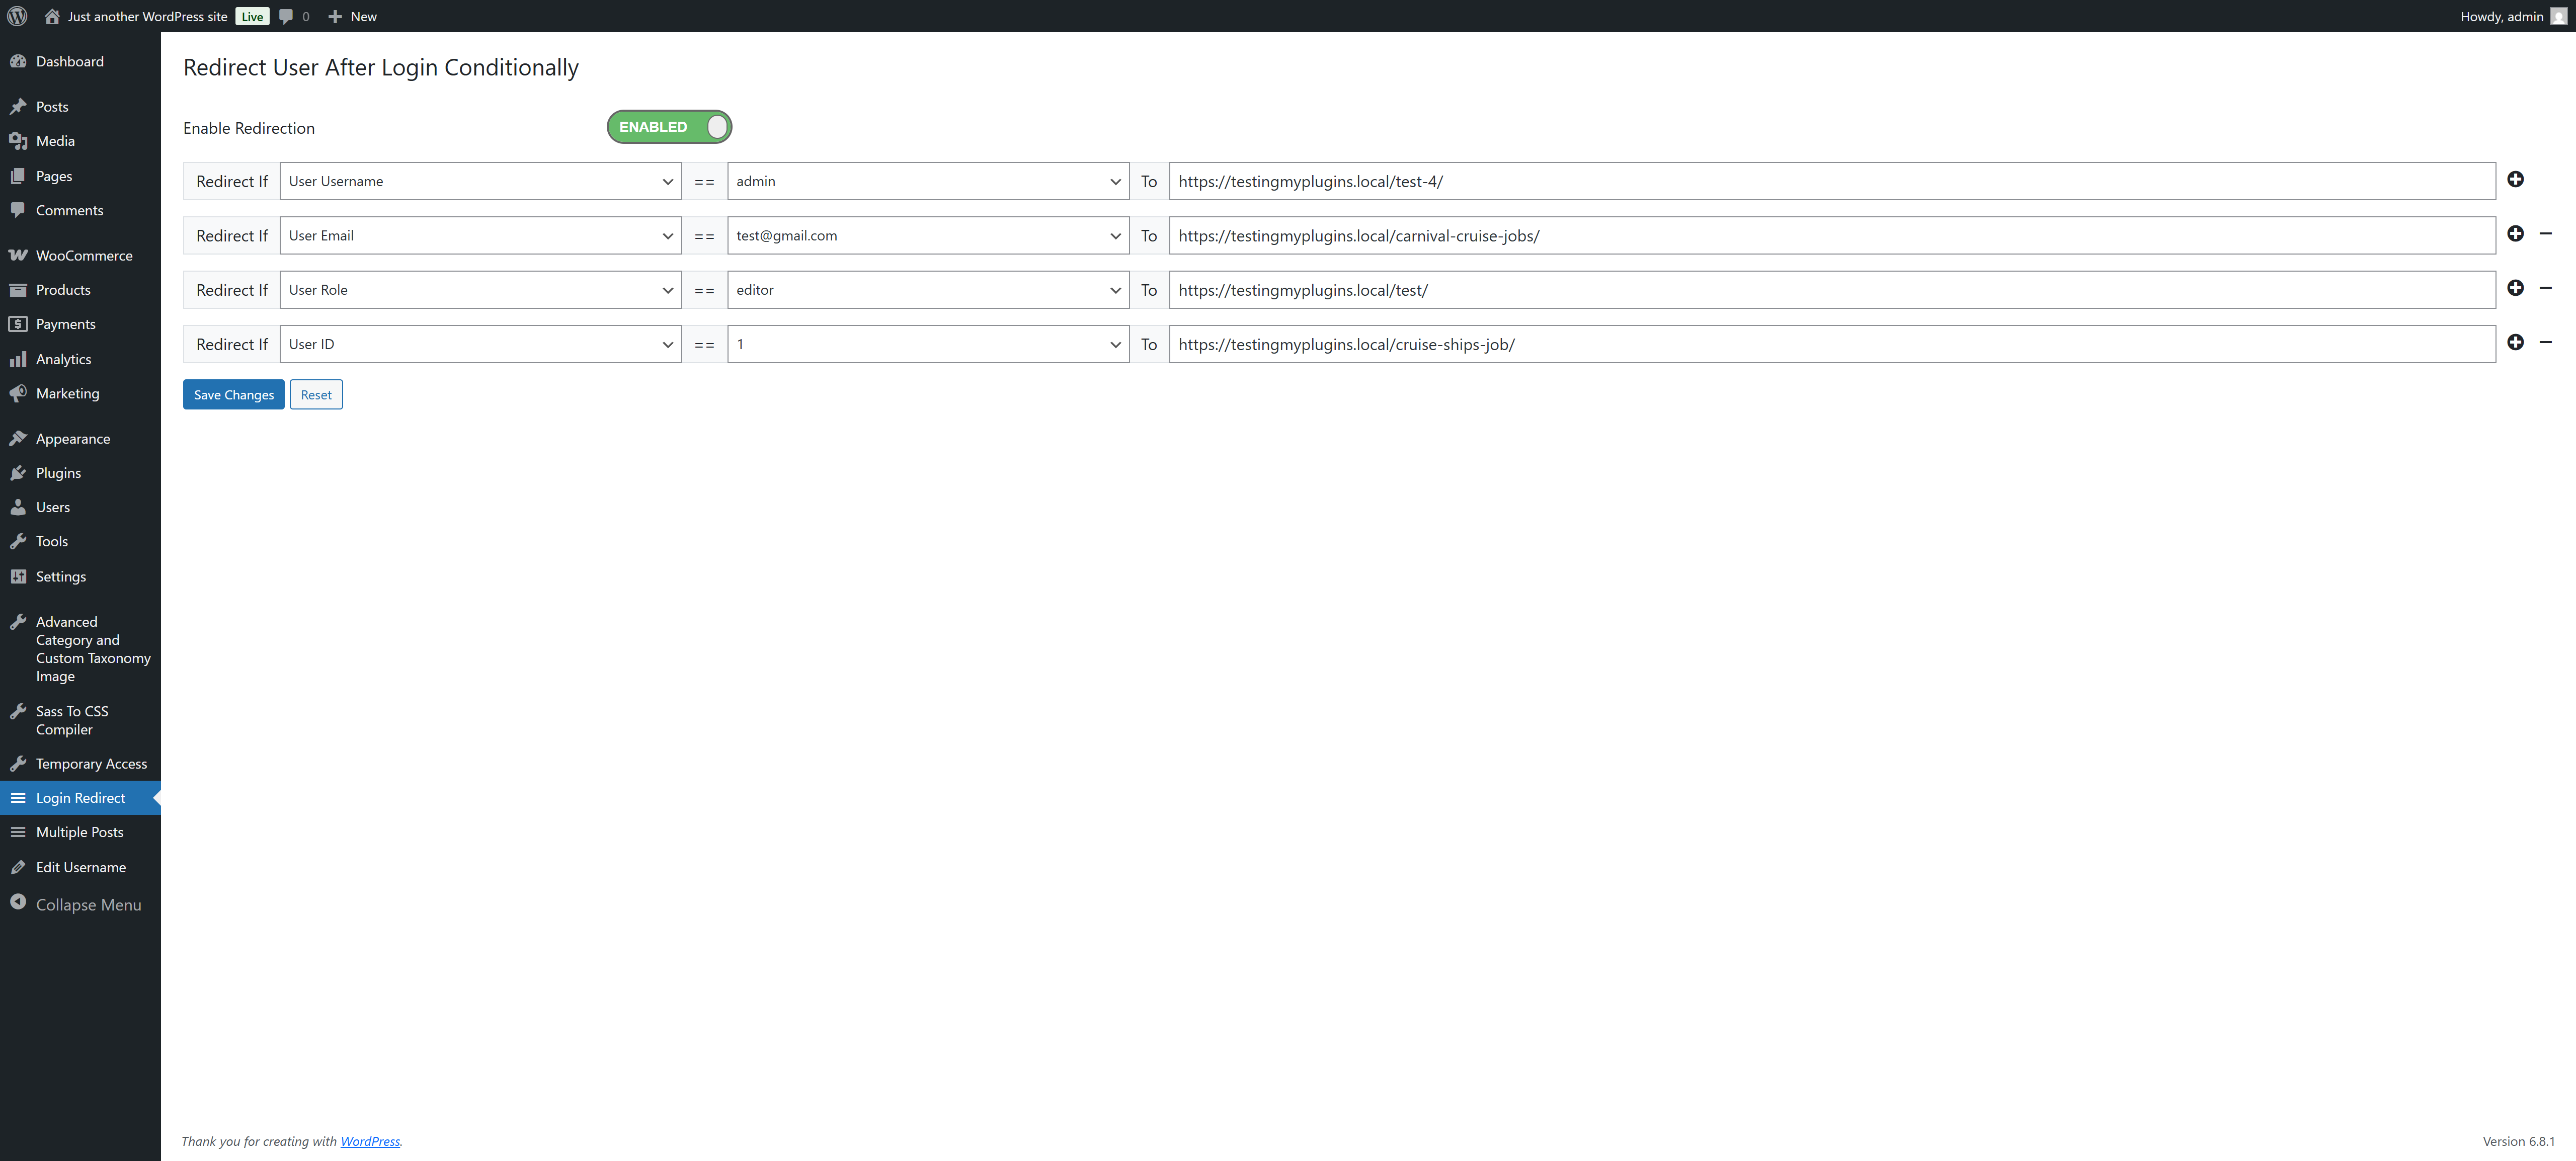Click the cruise-ships-job URL input field
Viewport: 2576px width, 1161px height.
click(x=1831, y=344)
